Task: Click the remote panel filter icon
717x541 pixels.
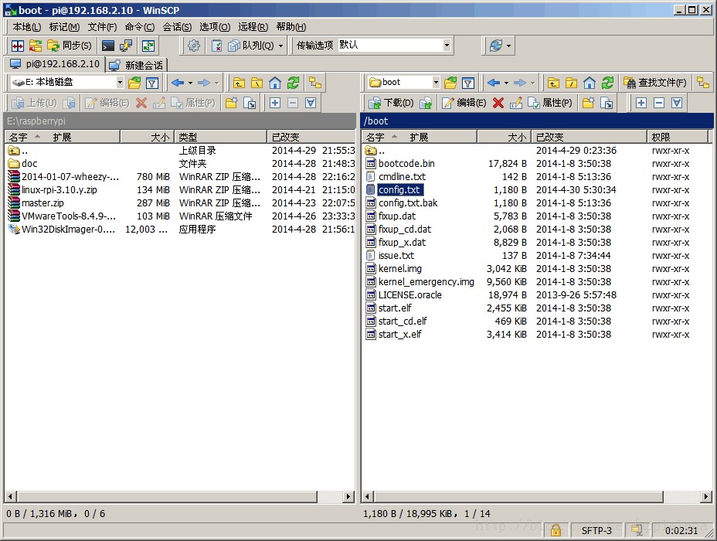Action: (467, 83)
